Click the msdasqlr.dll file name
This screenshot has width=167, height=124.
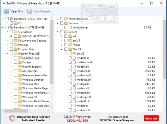point(84,97)
